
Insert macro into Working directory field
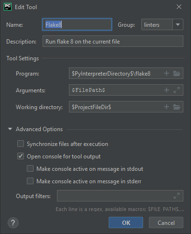(x=167, y=107)
